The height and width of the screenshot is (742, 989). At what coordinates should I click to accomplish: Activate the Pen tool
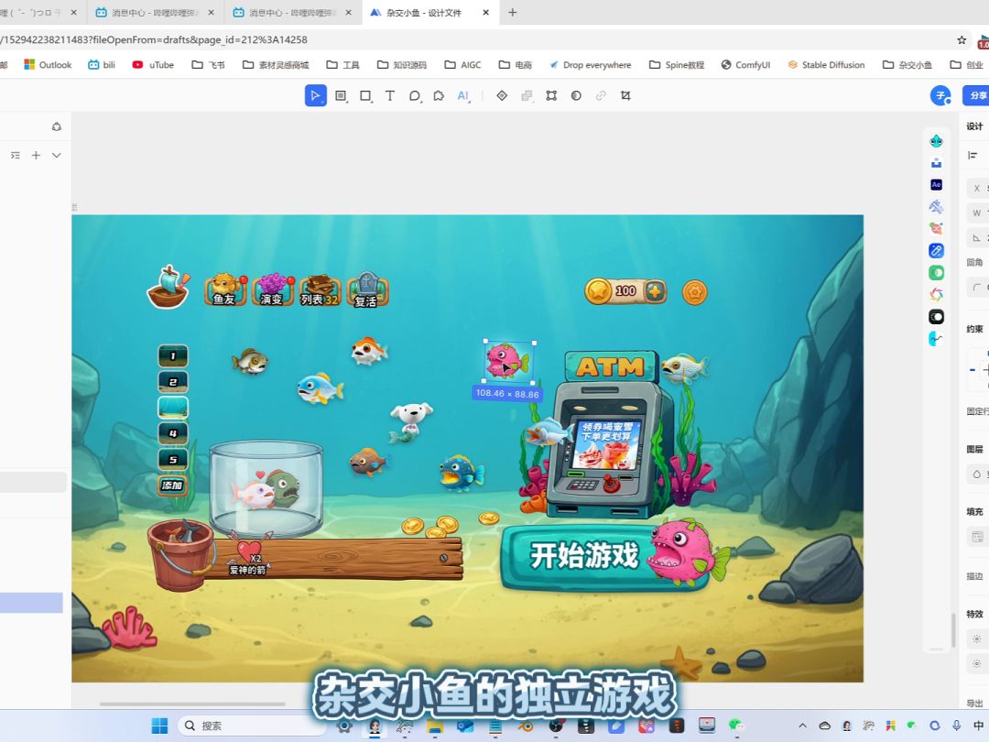[414, 96]
